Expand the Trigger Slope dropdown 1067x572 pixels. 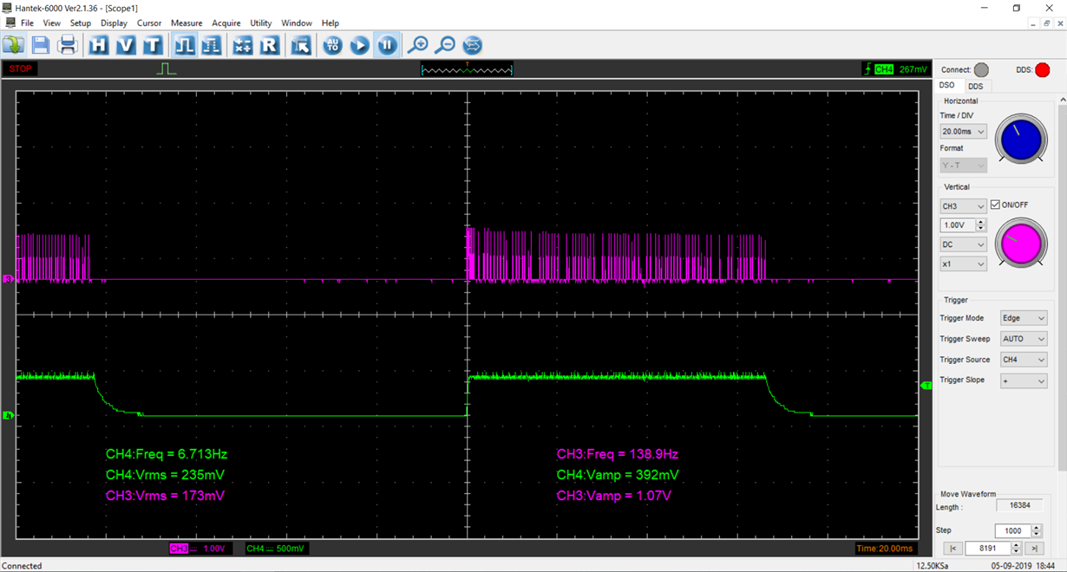coord(1024,380)
